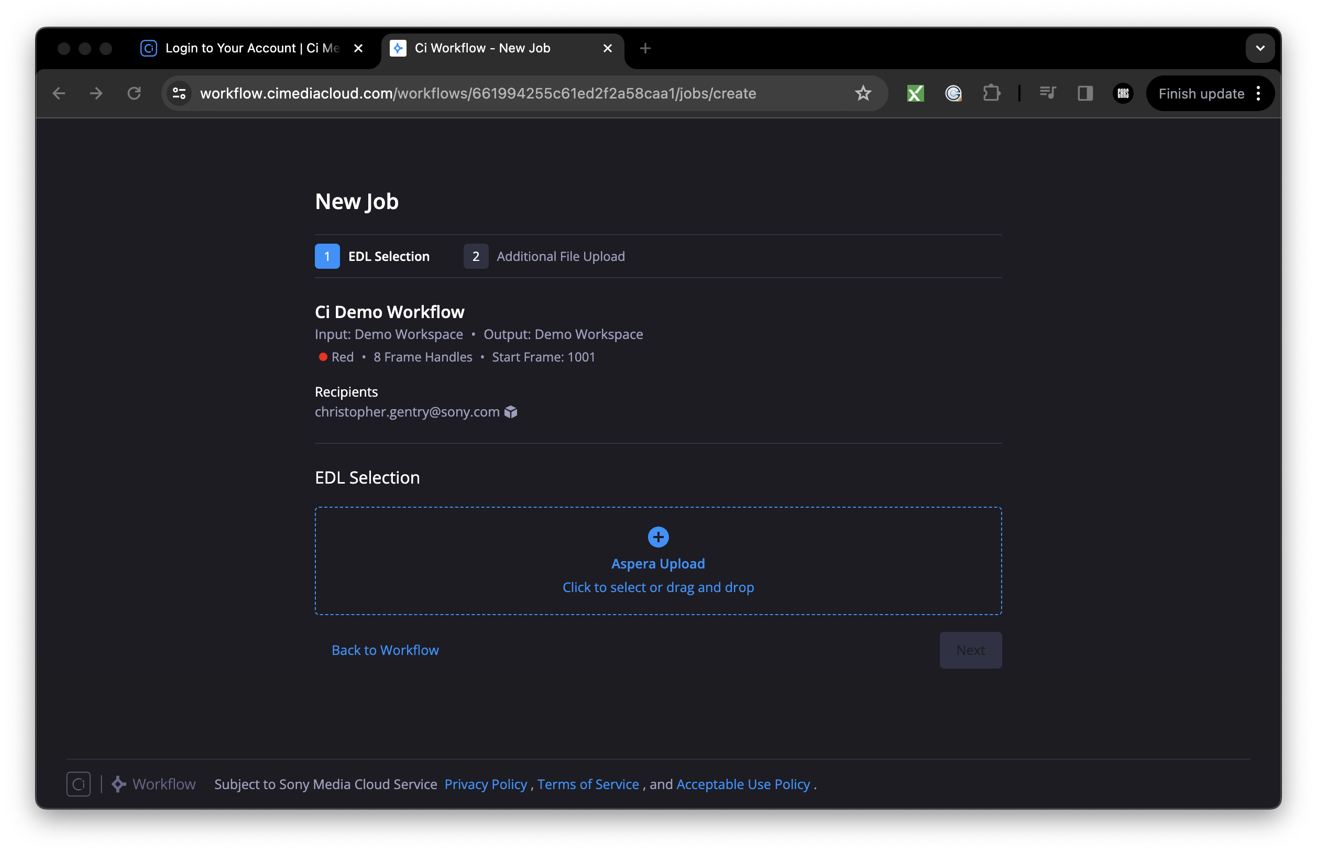Reload the page
This screenshot has height=853, width=1317.
(x=134, y=93)
